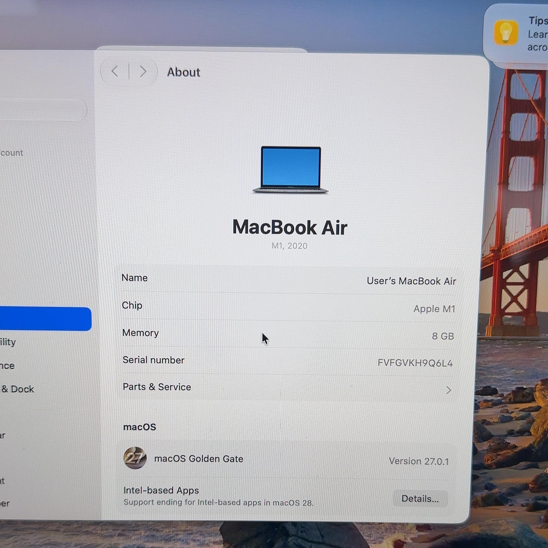Click the Chip label
Screen dimensions: 548x548
(132, 306)
